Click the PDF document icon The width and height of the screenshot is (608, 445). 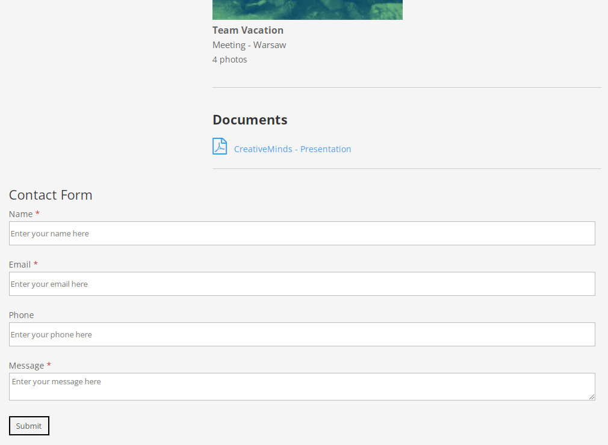pyautogui.click(x=220, y=147)
